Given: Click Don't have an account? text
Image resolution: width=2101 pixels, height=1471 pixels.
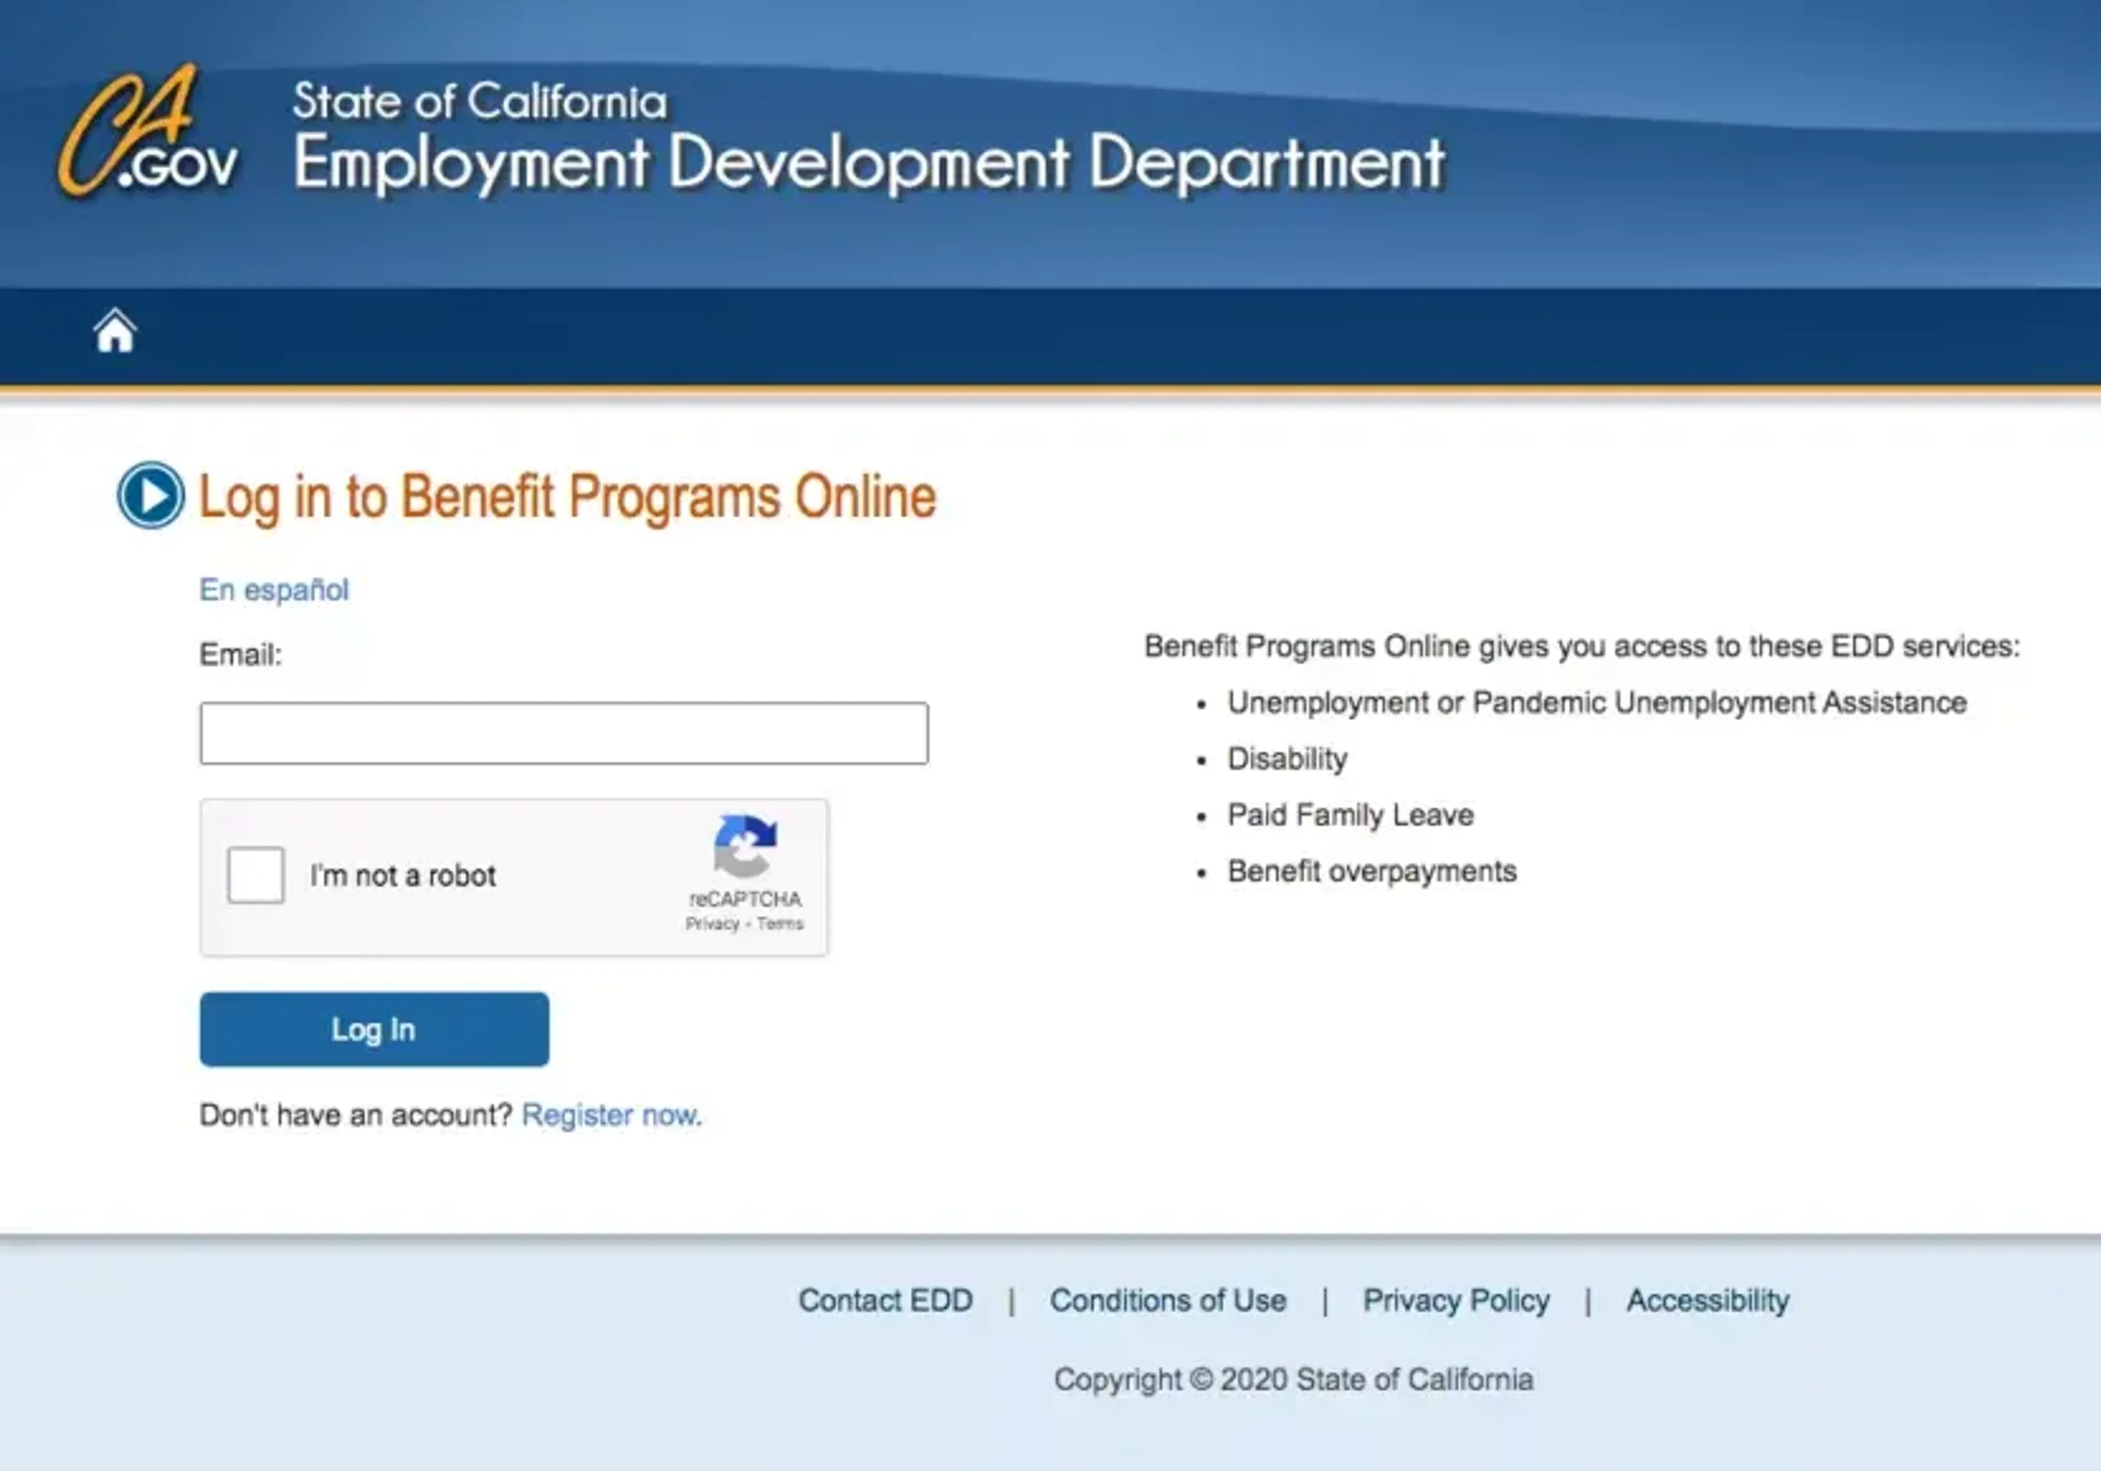Looking at the screenshot, I should pyautogui.click(x=356, y=1115).
